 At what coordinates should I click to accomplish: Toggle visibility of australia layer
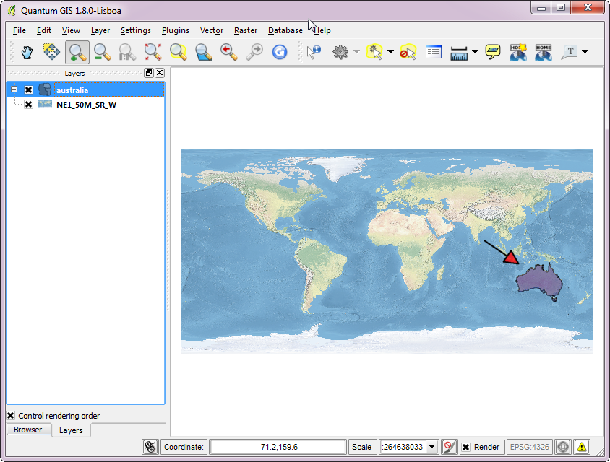pyautogui.click(x=28, y=90)
